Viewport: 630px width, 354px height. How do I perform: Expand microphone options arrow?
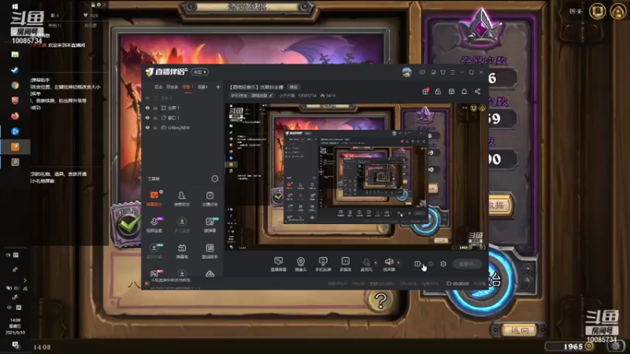click(x=376, y=263)
